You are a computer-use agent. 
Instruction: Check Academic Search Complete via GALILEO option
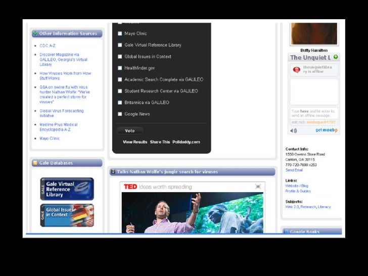click(120, 79)
